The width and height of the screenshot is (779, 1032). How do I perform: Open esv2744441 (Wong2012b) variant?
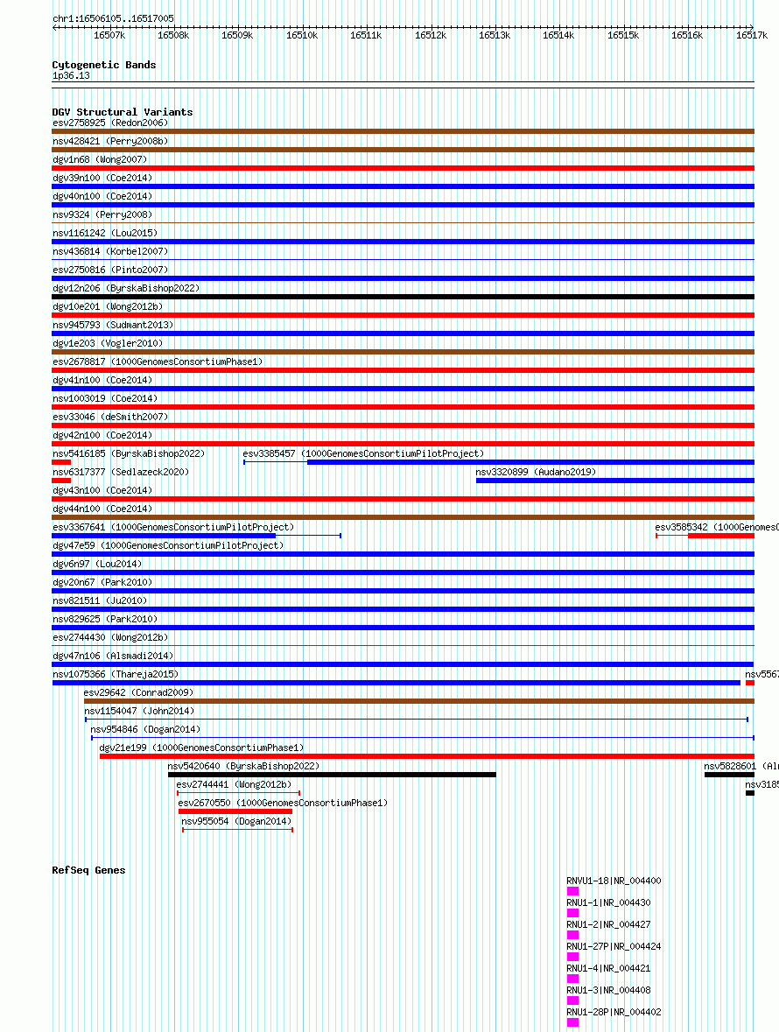pyautogui.click(x=234, y=787)
